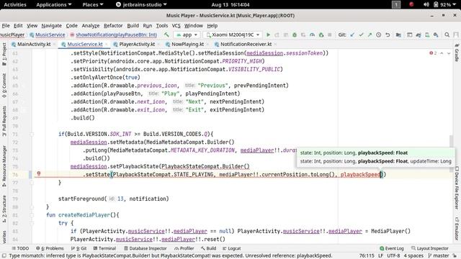Viewport: 461px width, 259px height.
Task: Switch to PlayerActivity.kt tab
Action: pos(137,44)
